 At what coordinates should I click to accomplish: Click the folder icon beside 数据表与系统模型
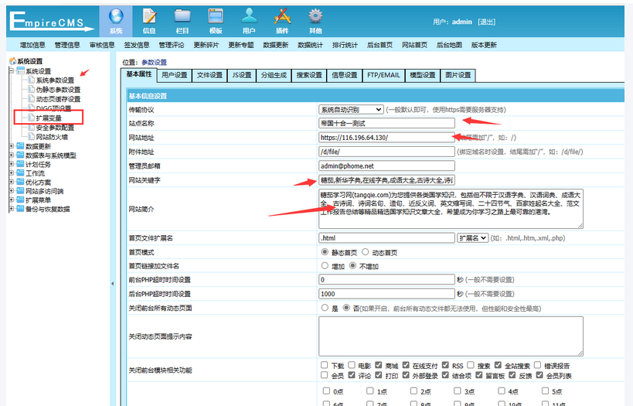(x=20, y=155)
